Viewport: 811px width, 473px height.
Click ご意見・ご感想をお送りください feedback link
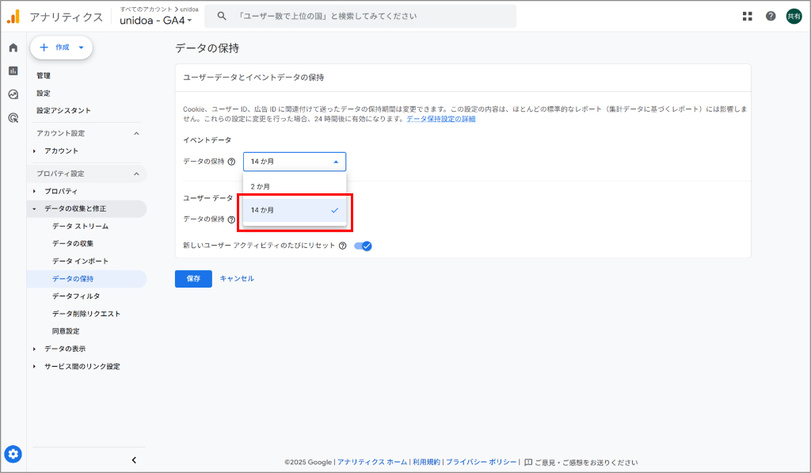pyautogui.click(x=586, y=462)
